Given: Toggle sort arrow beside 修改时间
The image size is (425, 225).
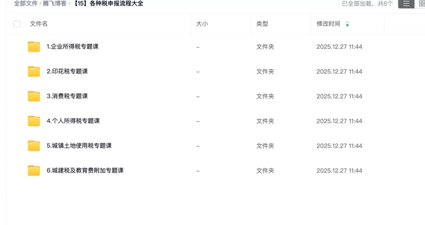Looking at the screenshot, I should tap(347, 24).
